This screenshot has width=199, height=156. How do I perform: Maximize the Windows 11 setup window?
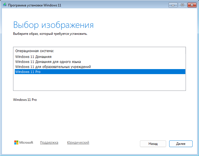(182, 5)
